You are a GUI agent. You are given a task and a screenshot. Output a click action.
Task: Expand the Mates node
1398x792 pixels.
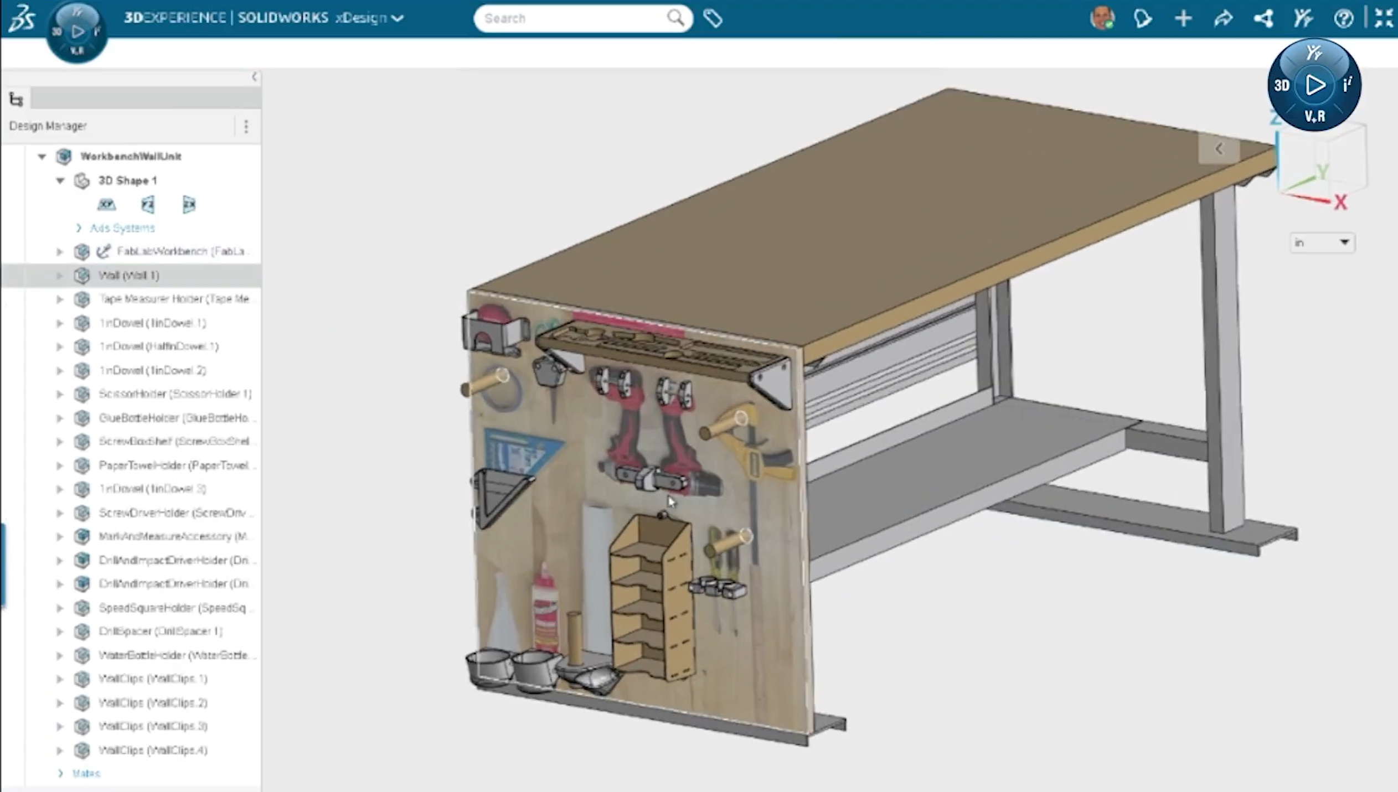[60, 773]
